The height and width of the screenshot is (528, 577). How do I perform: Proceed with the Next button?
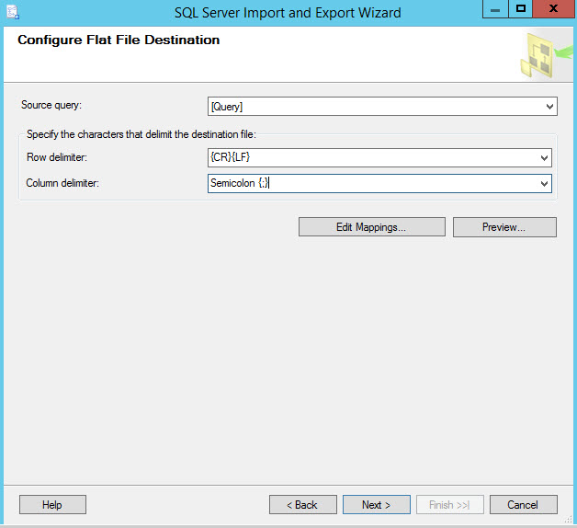coord(377,504)
